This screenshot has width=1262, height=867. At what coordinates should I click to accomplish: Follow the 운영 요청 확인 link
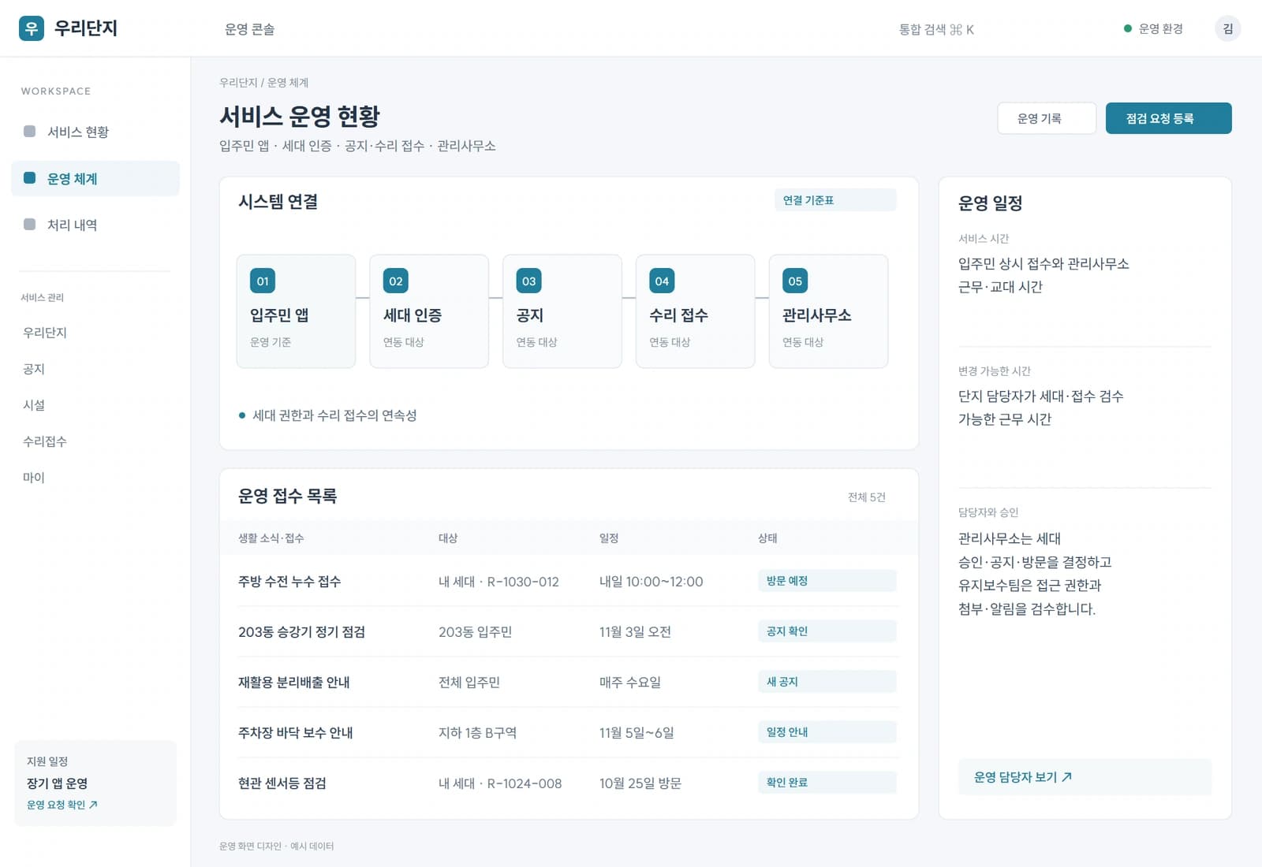62,805
